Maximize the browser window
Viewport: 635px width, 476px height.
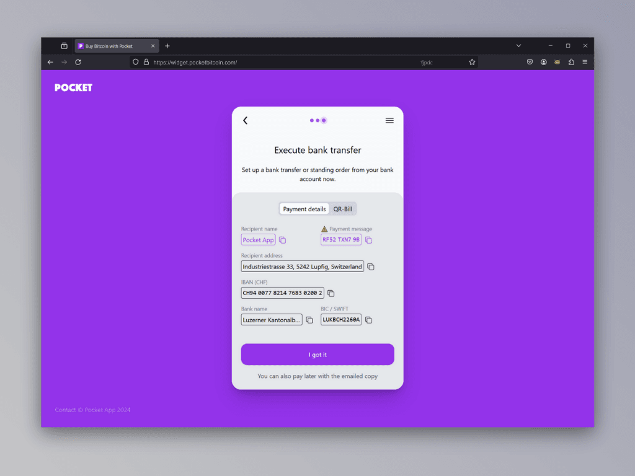click(x=568, y=46)
